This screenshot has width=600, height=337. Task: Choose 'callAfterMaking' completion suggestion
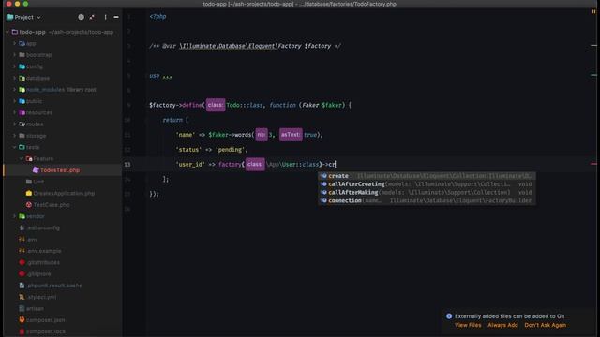click(427, 192)
